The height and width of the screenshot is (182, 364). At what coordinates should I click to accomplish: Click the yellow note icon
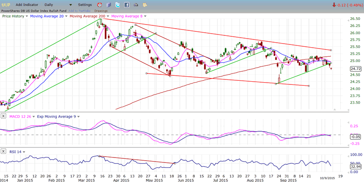click(145, 5)
